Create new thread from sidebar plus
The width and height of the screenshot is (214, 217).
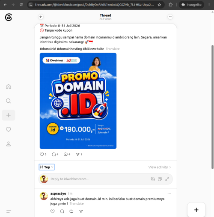pyautogui.click(x=9, y=115)
